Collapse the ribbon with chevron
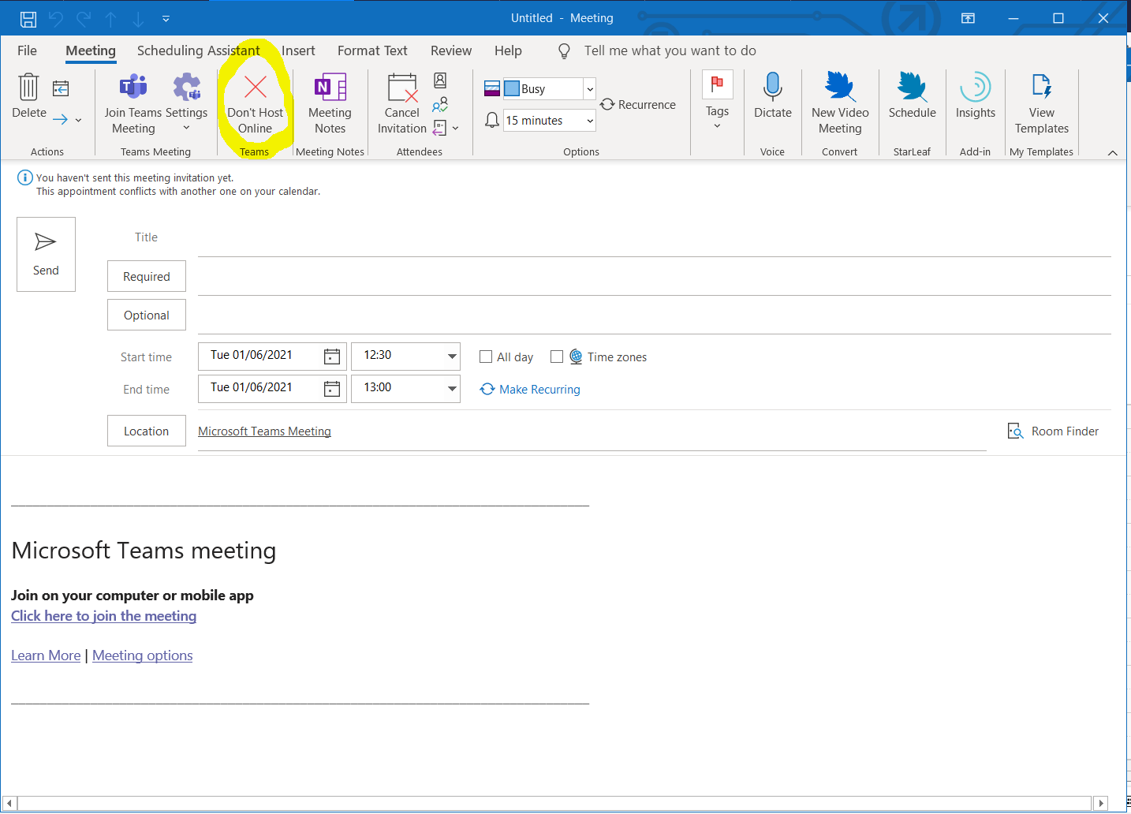 (1113, 153)
